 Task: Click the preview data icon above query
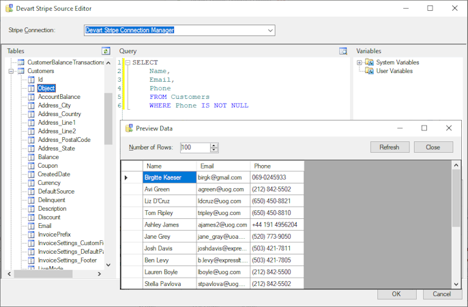point(343,51)
